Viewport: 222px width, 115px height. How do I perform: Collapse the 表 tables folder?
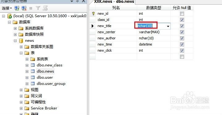pos(21,53)
